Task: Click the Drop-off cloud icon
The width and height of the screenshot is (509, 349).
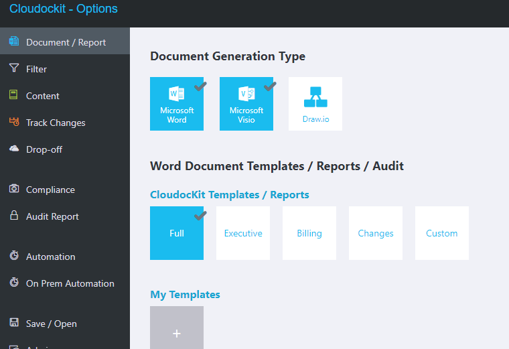Action: pos(14,149)
